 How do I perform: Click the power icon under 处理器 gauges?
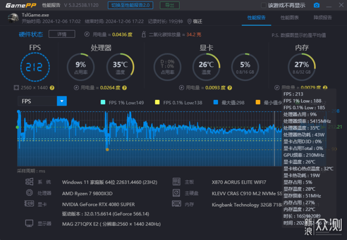pos(76,88)
